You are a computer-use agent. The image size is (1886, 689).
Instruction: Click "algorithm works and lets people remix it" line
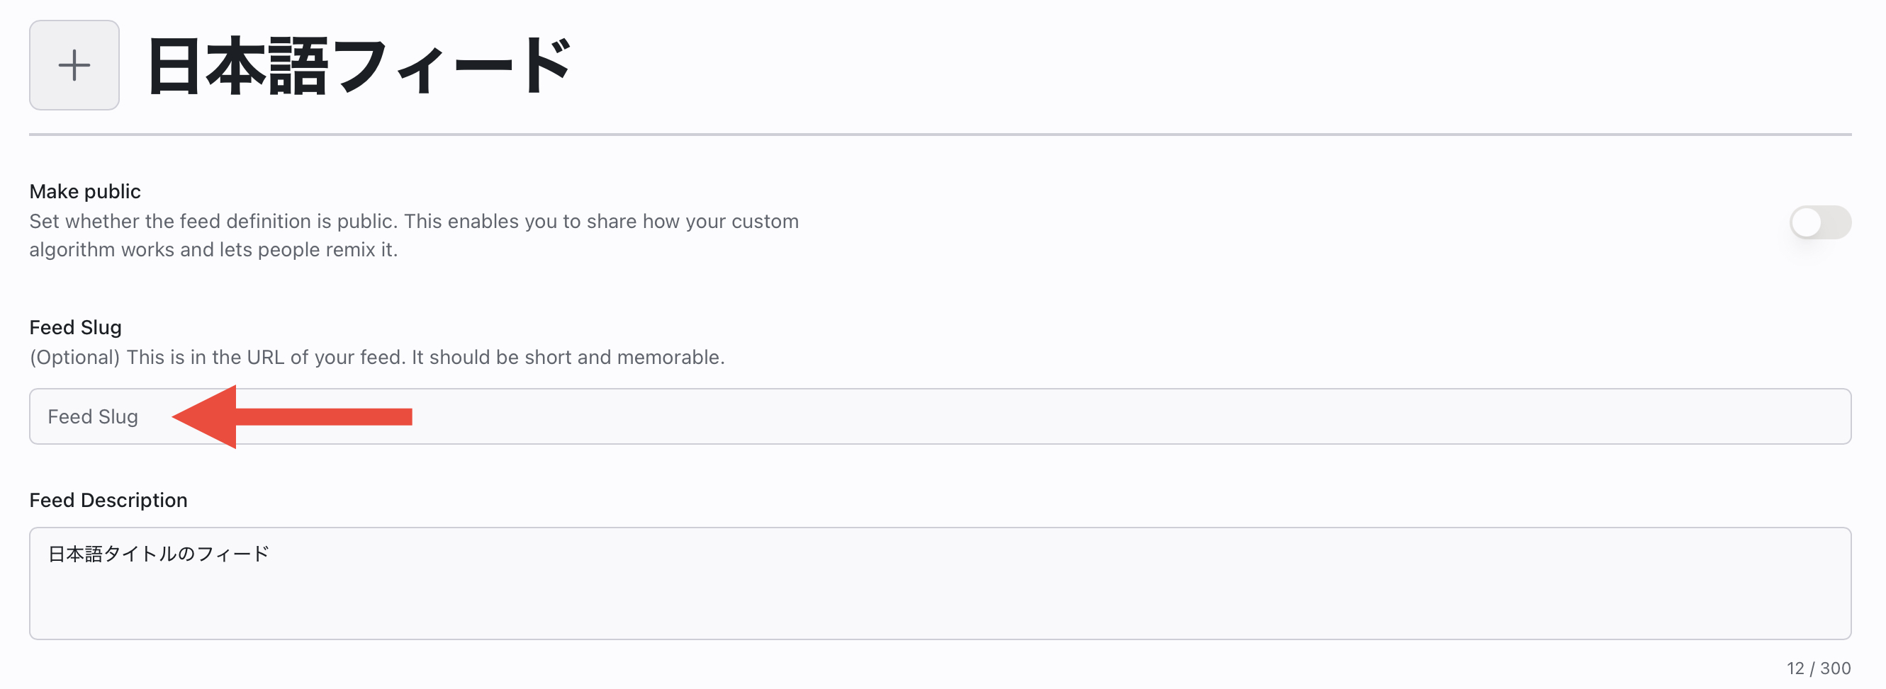[213, 250]
